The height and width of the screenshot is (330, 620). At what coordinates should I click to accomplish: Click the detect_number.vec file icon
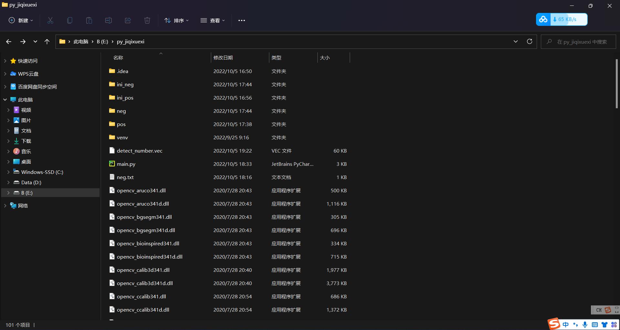pos(112,150)
